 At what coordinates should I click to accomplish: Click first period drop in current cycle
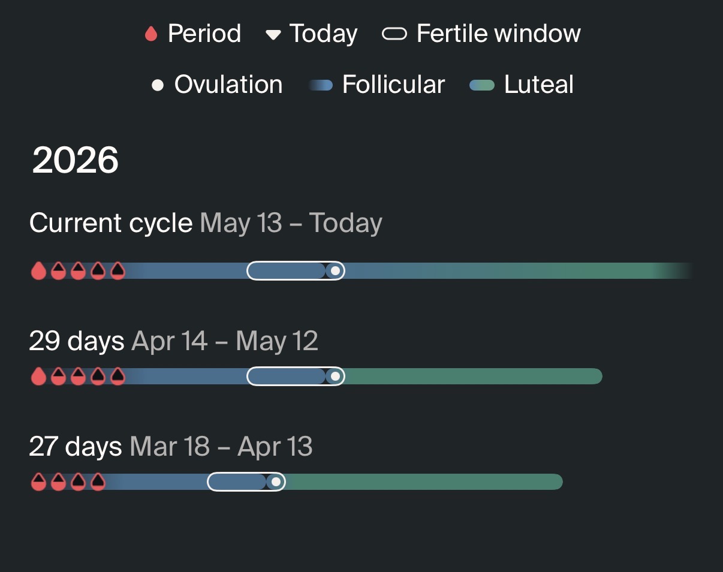tap(38, 271)
